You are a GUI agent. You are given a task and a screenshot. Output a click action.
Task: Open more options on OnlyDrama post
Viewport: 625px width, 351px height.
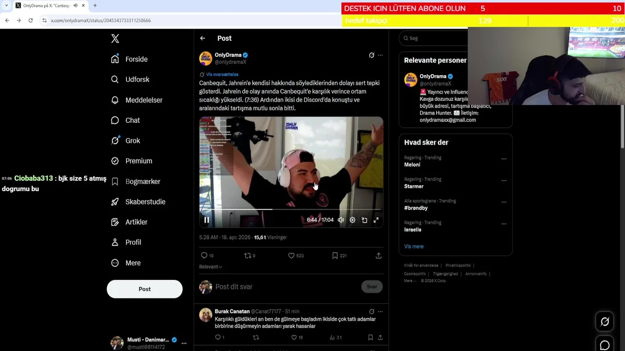(380, 55)
